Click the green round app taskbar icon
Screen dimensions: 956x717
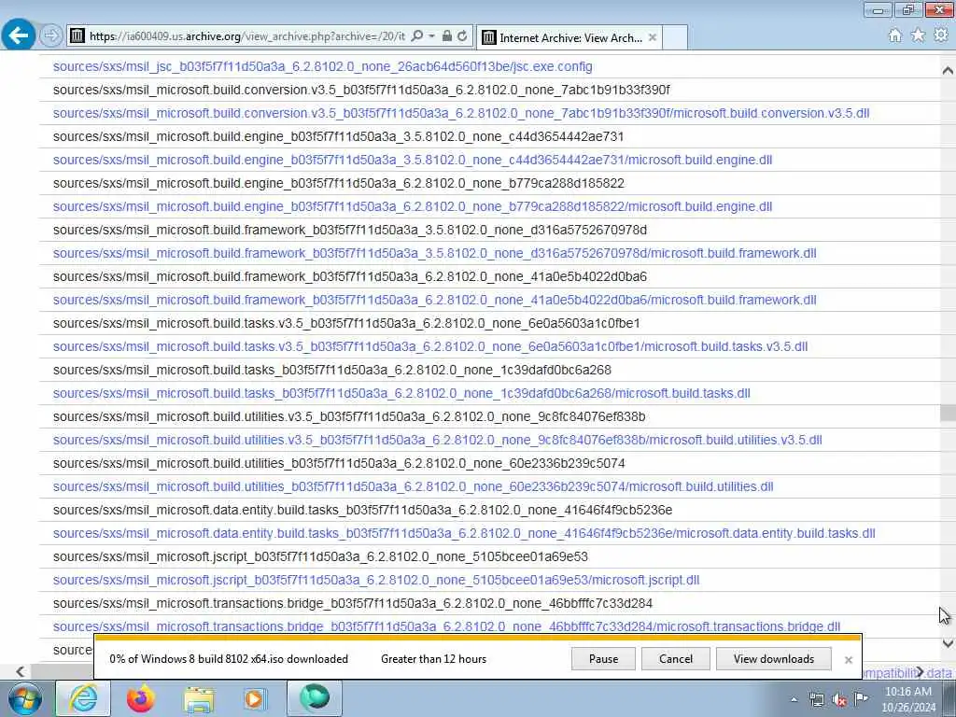coord(315,698)
